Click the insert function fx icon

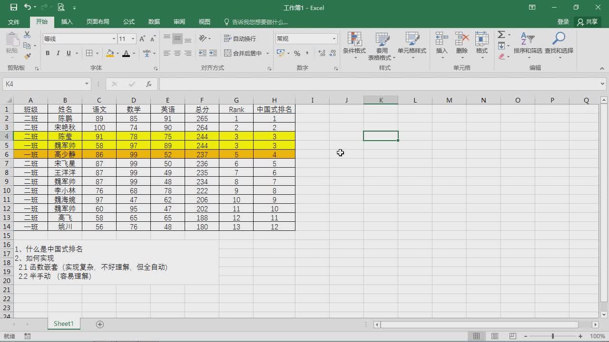[149, 84]
